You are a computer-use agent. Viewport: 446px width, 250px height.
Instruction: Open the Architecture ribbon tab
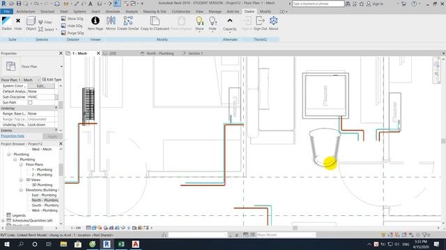point(26,12)
